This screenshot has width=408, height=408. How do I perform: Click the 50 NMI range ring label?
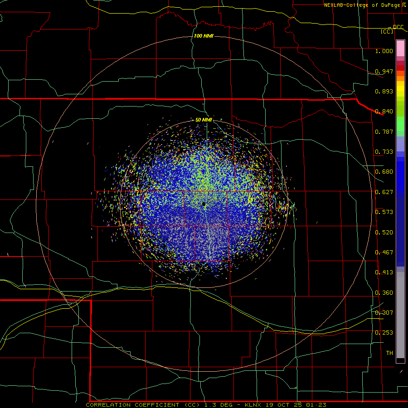tap(204, 120)
